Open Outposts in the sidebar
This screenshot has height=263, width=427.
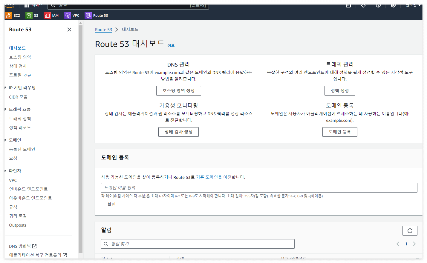[18, 225]
